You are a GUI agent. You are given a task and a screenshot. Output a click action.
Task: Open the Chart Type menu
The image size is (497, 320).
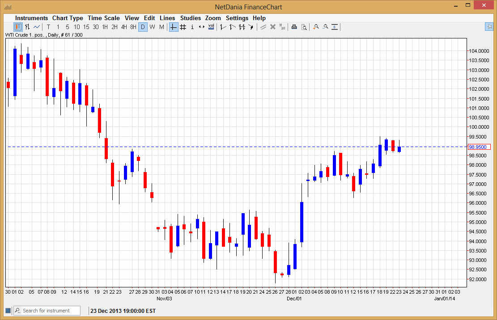click(68, 18)
